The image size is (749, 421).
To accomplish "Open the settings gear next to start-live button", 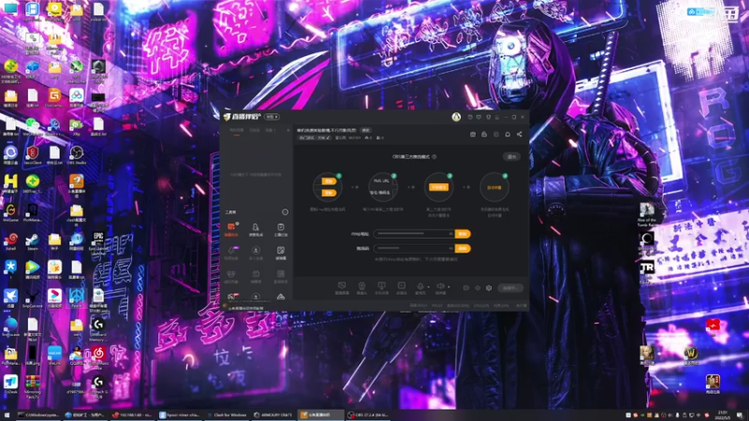I will [x=489, y=288].
